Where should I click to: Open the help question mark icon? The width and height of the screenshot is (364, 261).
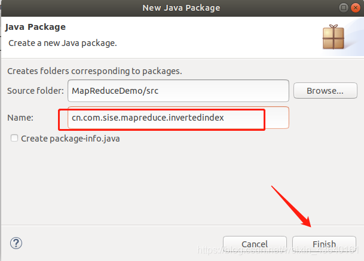[x=16, y=243]
